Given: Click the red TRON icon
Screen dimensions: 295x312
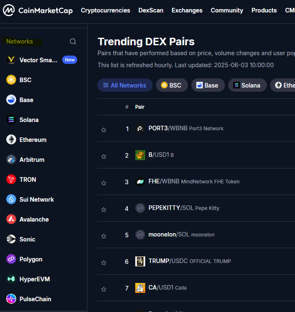Looking at the screenshot, I should tap(11, 179).
